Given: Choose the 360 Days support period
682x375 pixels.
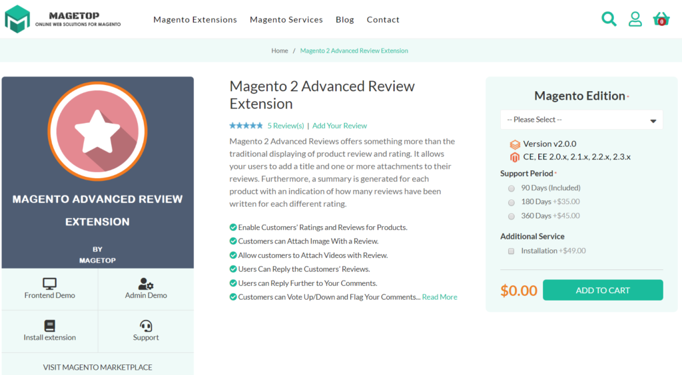Looking at the screenshot, I should click(x=511, y=216).
